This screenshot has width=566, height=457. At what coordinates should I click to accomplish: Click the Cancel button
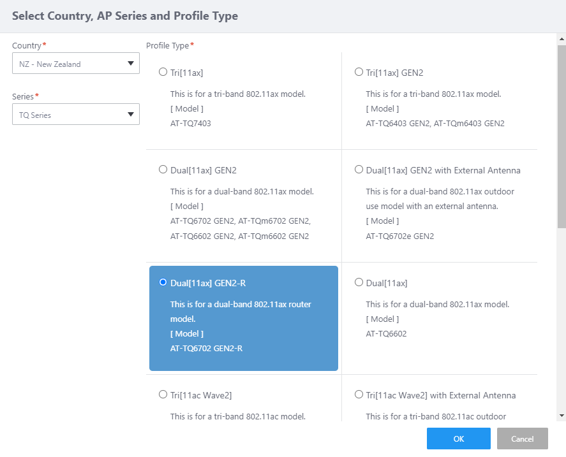coord(522,439)
